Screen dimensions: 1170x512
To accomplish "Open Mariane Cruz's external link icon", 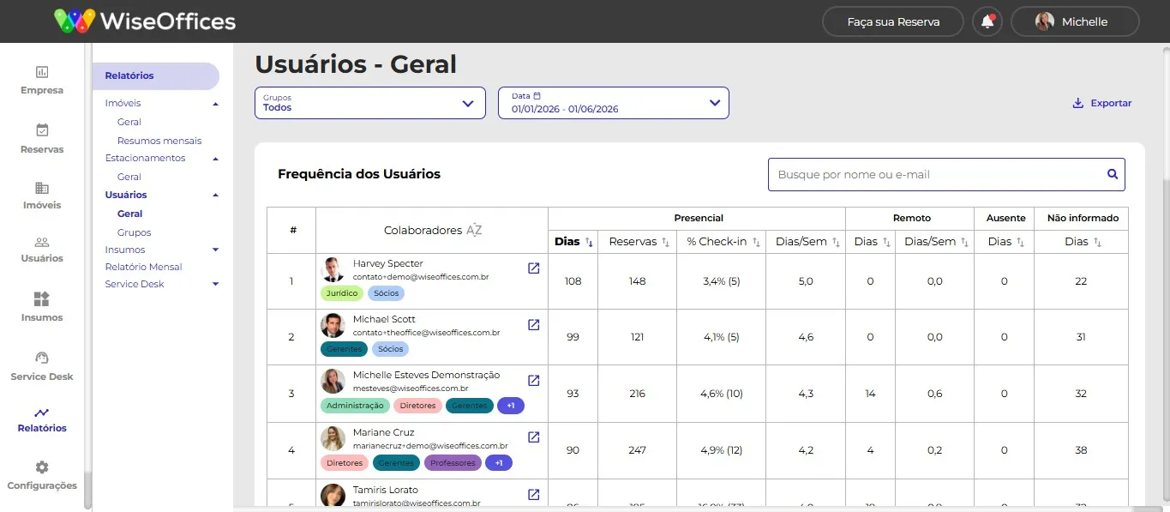I will click(x=533, y=437).
